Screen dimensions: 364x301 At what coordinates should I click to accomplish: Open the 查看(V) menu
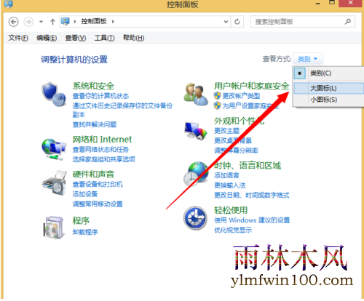(76, 38)
